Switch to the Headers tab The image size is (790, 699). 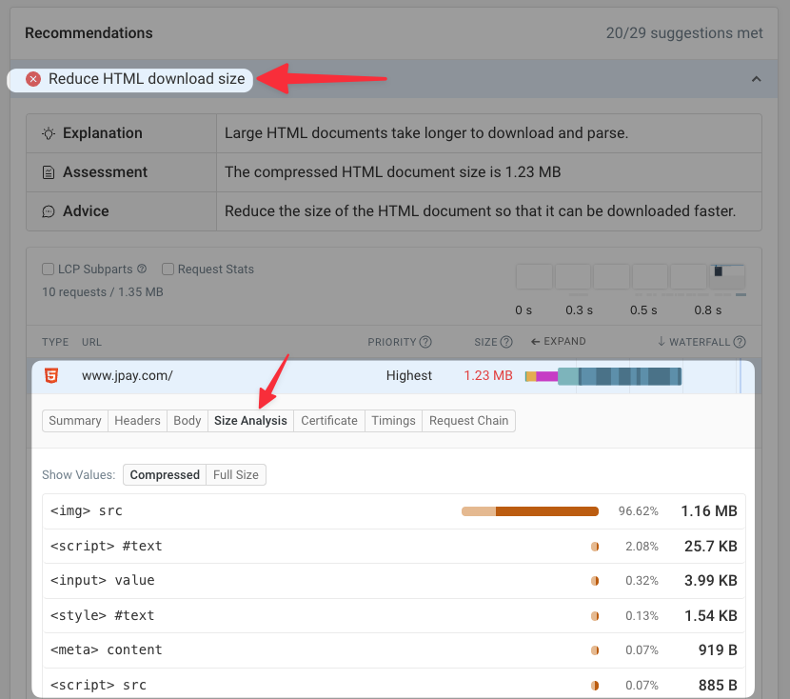click(x=137, y=420)
